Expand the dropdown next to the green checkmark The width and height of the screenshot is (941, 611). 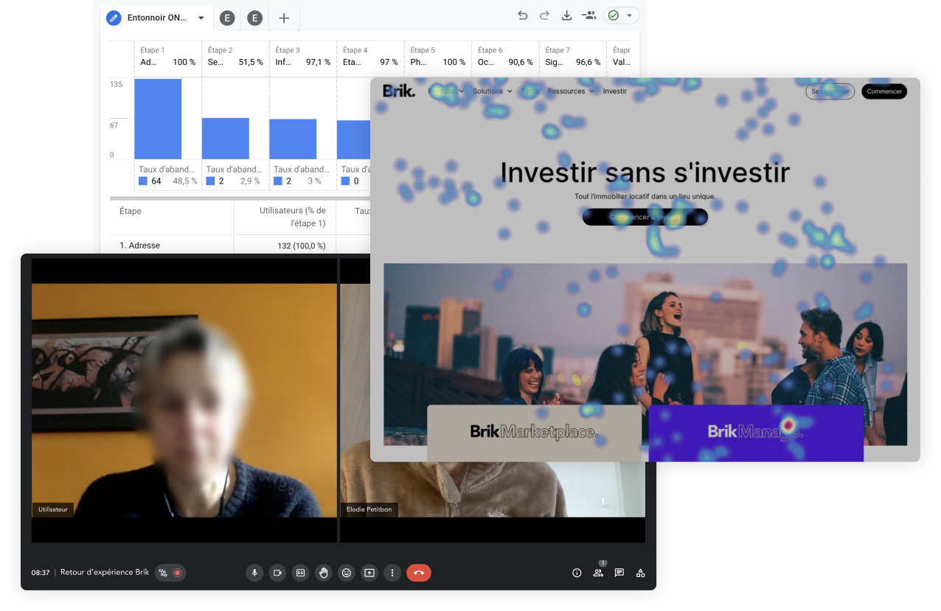tap(629, 15)
